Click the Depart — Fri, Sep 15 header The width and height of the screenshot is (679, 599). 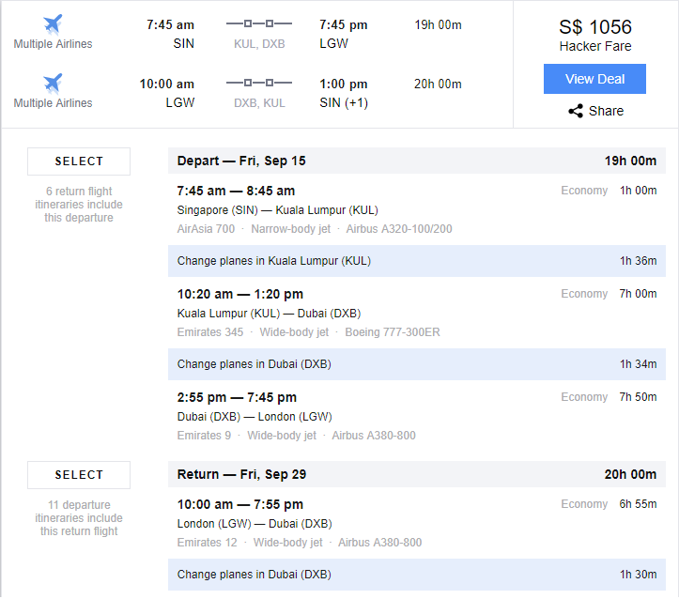tap(417, 161)
